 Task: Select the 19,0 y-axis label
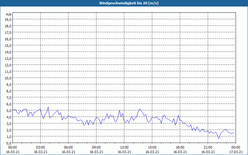[8, 20]
